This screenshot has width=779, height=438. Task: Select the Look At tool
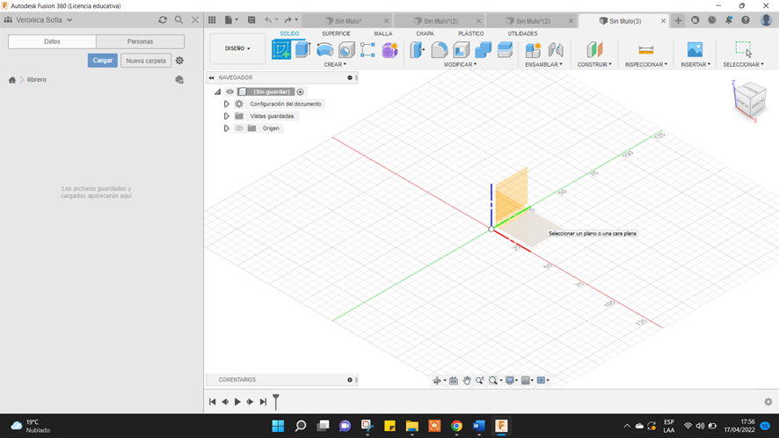tap(453, 380)
